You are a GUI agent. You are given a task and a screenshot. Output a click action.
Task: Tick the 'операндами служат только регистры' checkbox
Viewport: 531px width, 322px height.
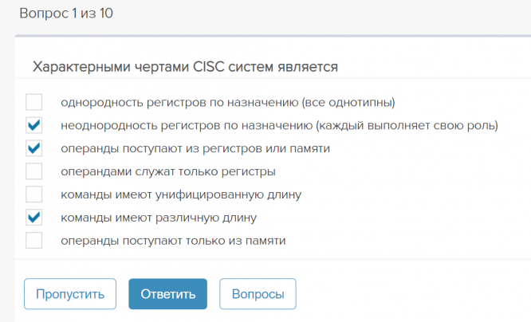pos(33,171)
